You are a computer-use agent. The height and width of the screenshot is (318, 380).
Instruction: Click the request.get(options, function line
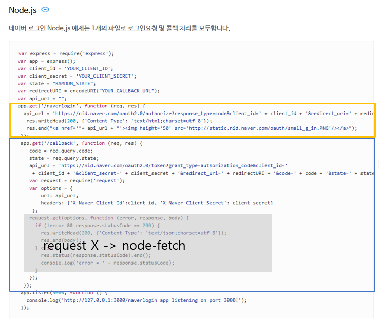[109, 218]
